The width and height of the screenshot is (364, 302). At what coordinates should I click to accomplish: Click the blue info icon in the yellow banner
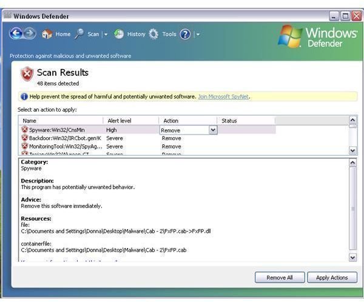[24, 96]
